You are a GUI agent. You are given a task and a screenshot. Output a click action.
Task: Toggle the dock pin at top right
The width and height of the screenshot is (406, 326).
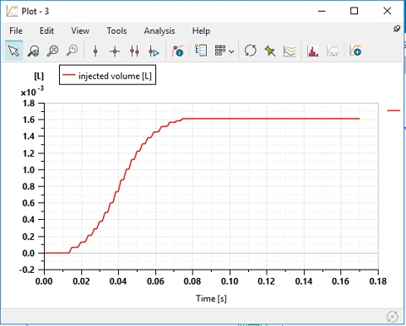tap(397, 29)
